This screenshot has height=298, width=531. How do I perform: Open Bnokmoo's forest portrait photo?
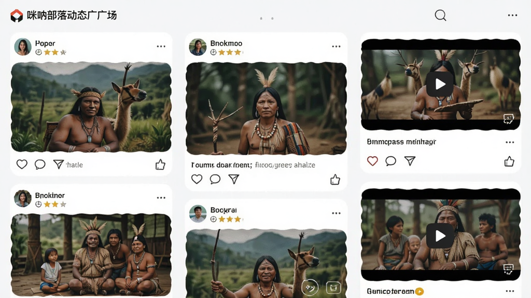[x=266, y=109]
